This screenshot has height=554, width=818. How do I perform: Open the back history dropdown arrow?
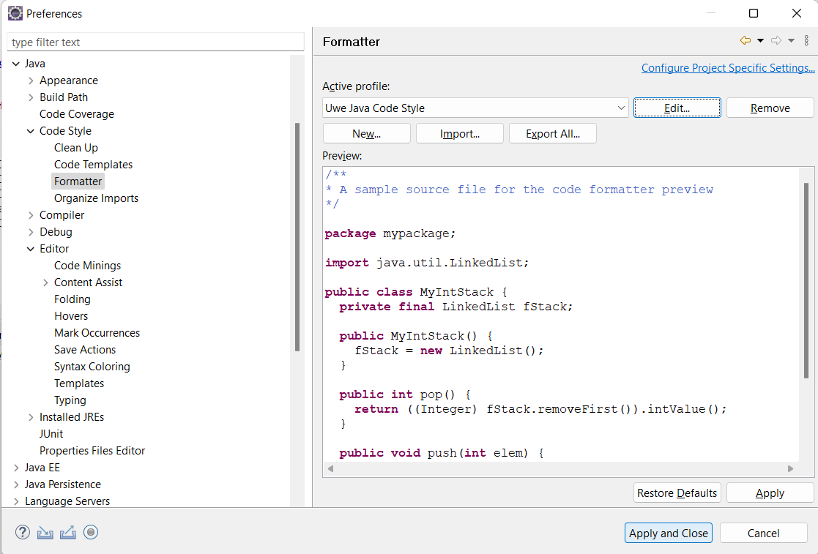click(x=760, y=41)
